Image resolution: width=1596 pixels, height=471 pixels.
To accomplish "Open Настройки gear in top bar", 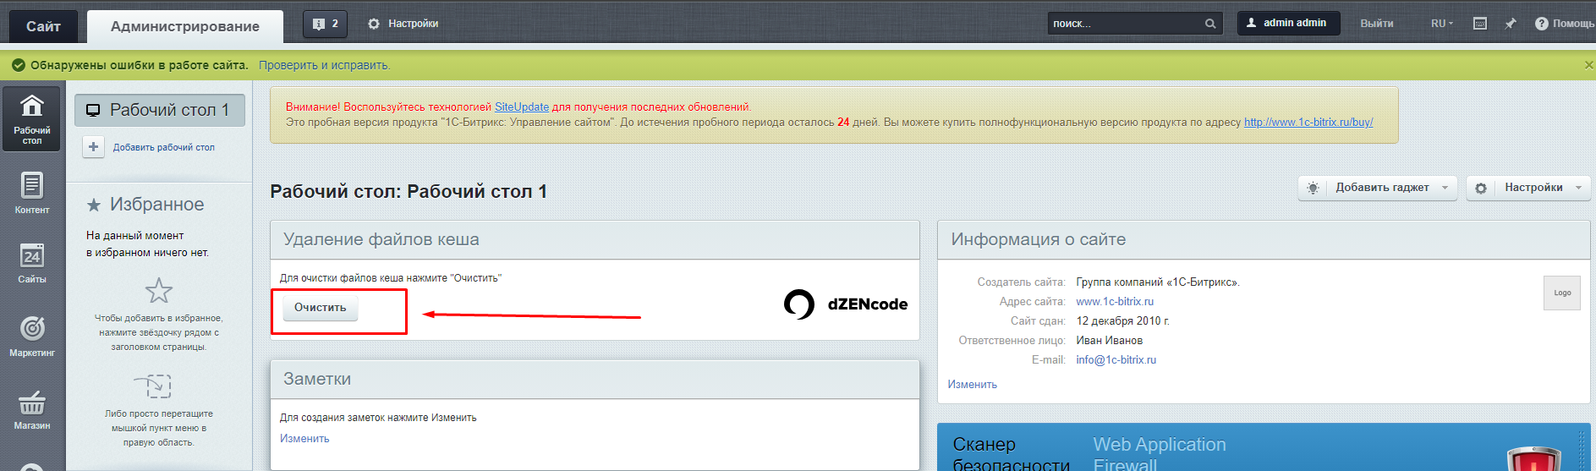I will click(x=403, y=24).
